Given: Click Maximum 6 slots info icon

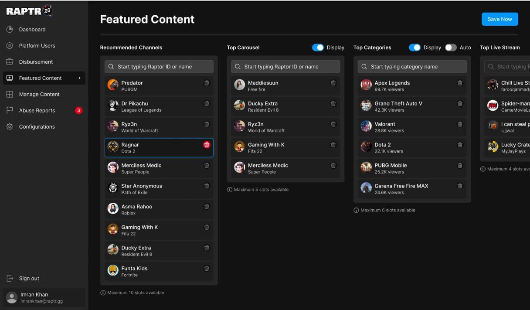Looking at the screenshot, I should pyautogui.click(x=356, y=210).
